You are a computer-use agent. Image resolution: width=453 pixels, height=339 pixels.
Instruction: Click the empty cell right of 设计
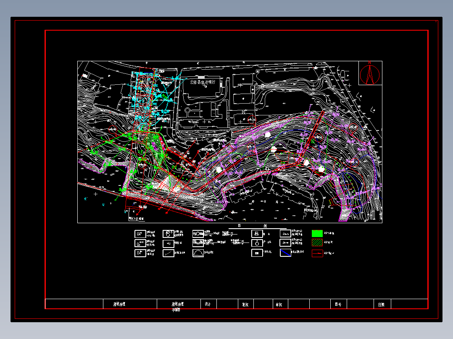(x=227, y=304)
